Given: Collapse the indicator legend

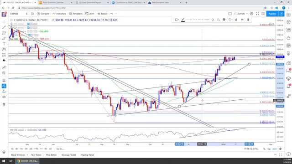Looking at the screenshot, I should point(11,20).
